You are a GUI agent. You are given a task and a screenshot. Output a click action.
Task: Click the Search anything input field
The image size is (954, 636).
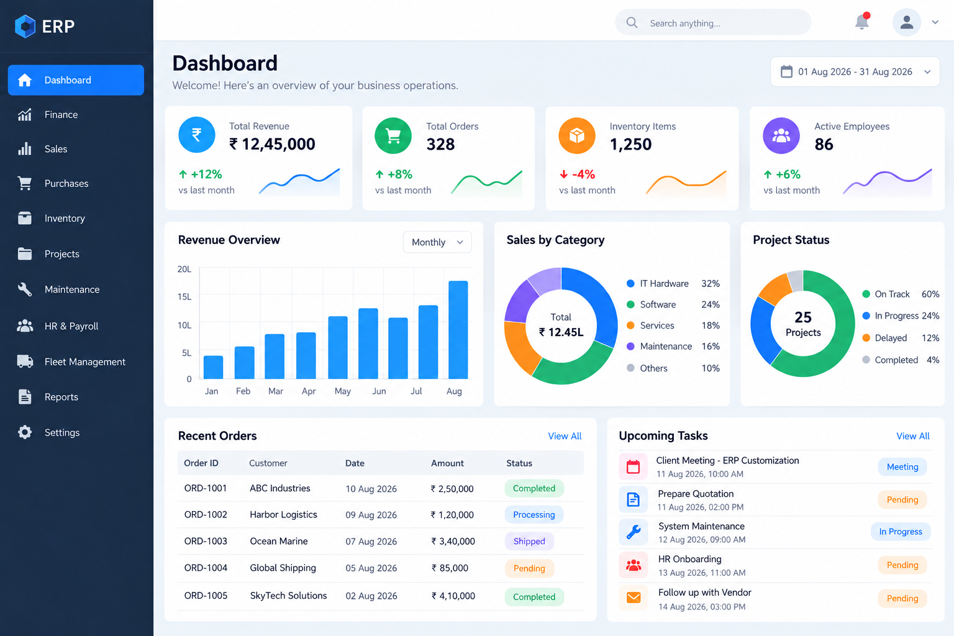click(x=713, y=22)
